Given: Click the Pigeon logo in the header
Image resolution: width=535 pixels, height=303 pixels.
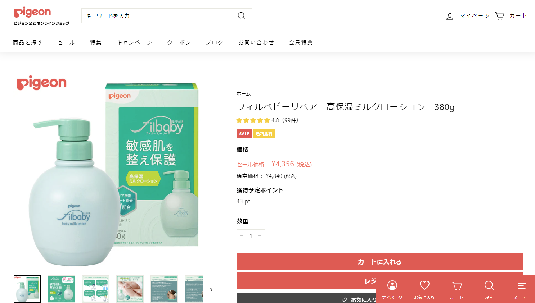Looking at the screenshot, I should tap(41, 16).
